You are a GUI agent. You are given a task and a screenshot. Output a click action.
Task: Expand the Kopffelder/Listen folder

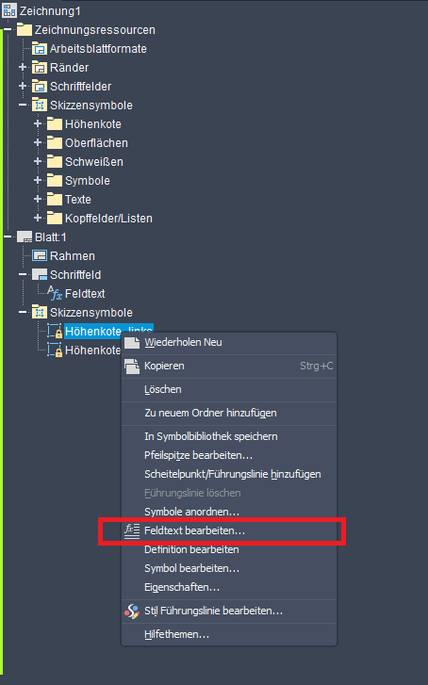pos(38,218)
